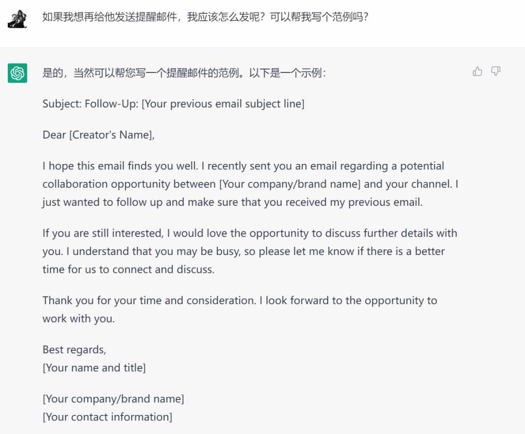The height and width of the screenshot is (434, 525).
Task: Click the '[Your name and title]' placeholder
Action: pyautogui.click(x=94, y=368)
